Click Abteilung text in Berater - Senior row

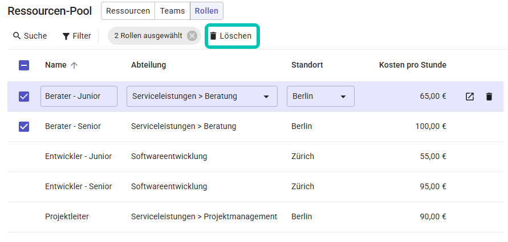point(184,127)
